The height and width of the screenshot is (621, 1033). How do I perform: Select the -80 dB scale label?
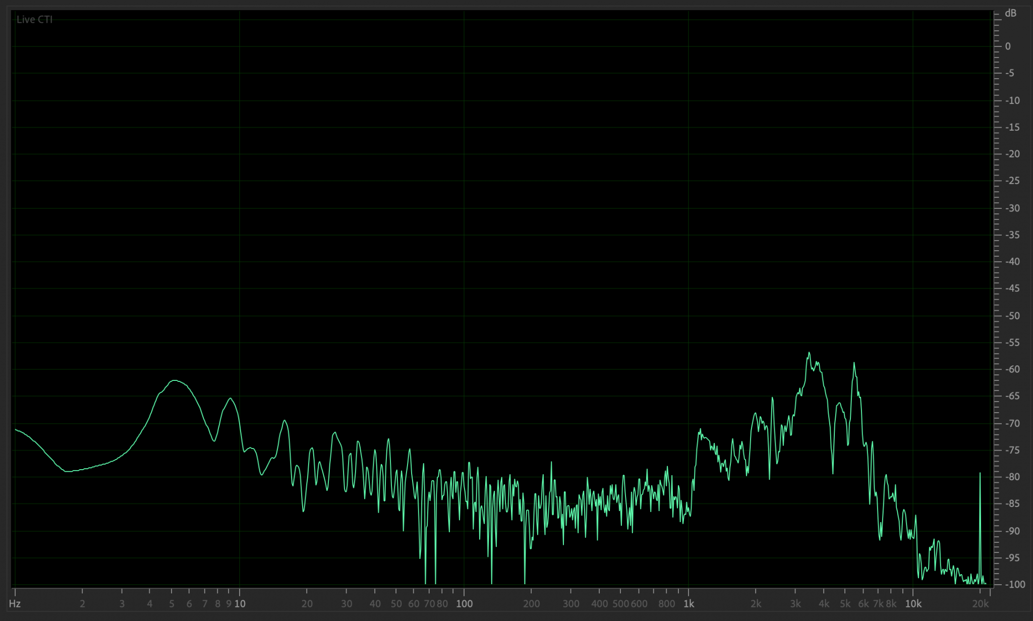tap(1012, 477)
